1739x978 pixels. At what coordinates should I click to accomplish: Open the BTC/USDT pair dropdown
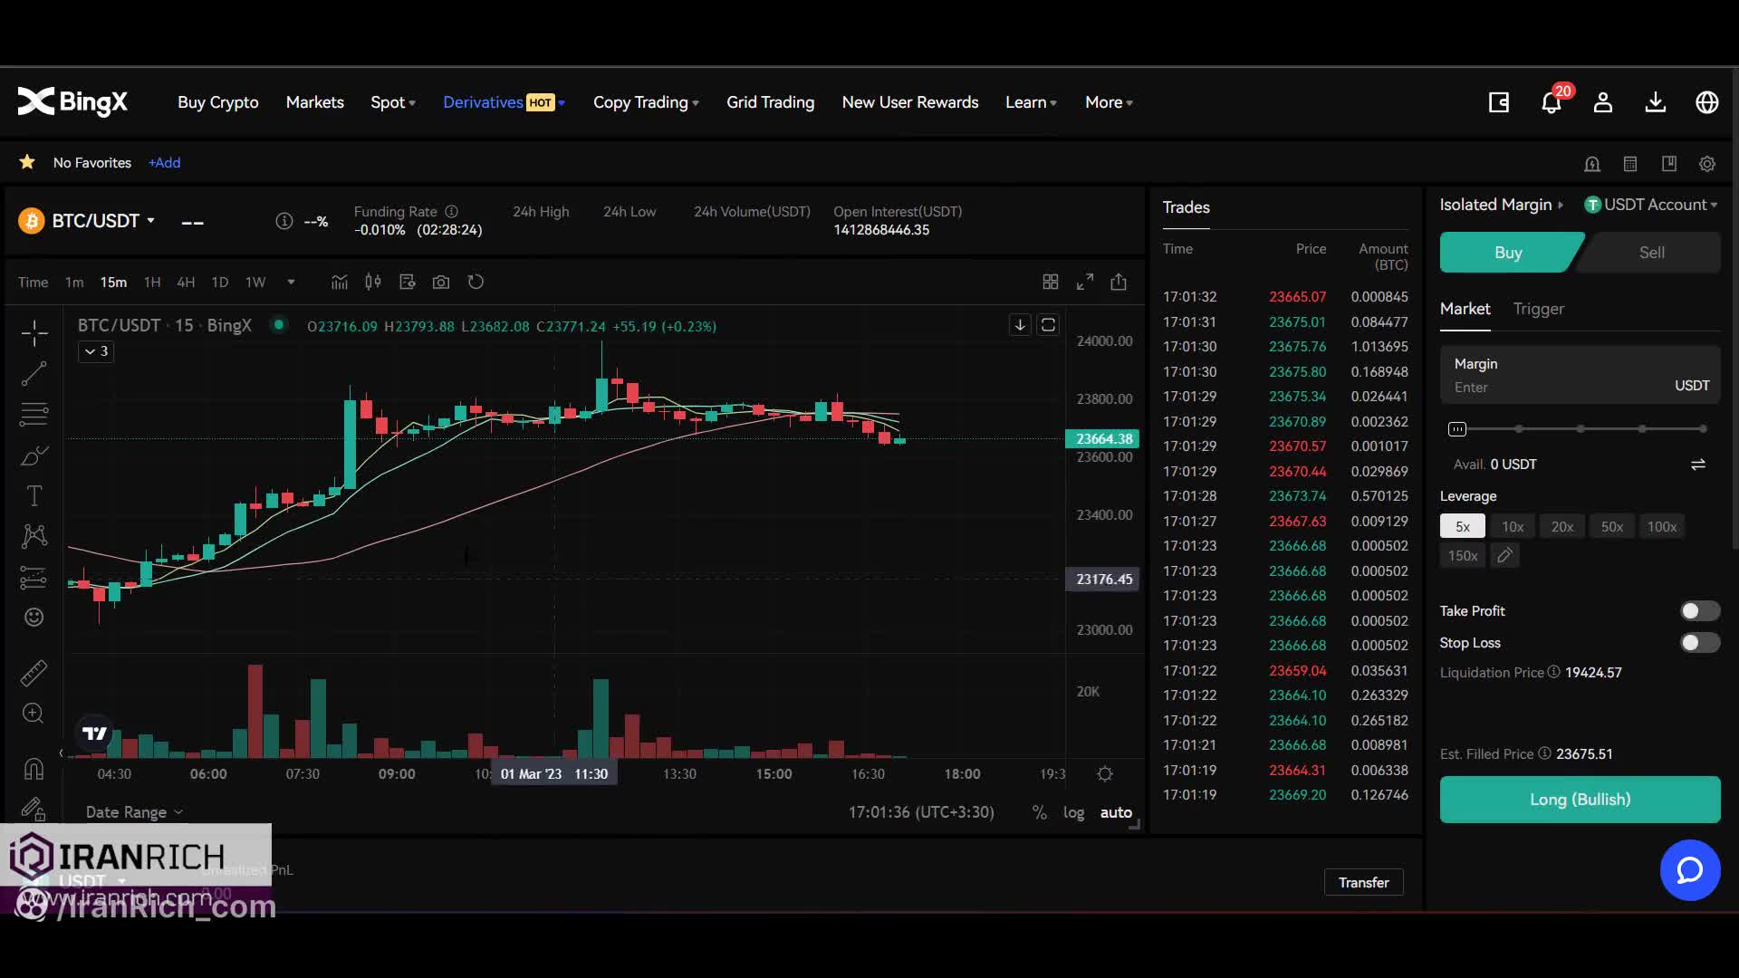101,221
